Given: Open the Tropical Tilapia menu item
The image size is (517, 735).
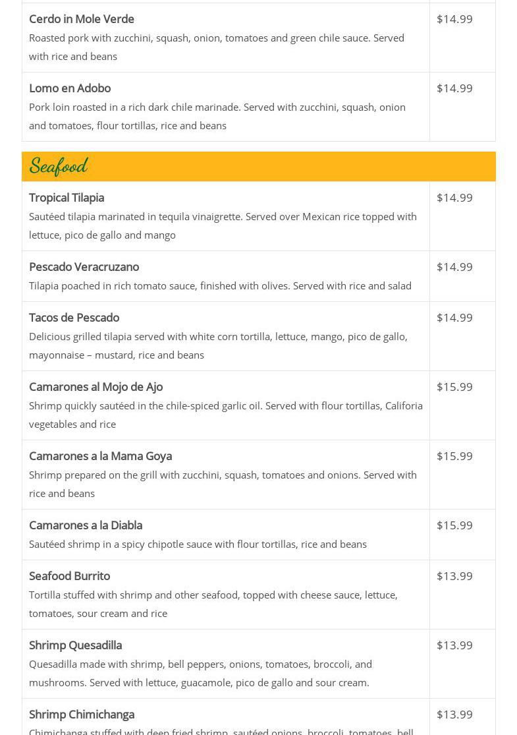Looking at the screenshot, I should pos(67,198).
